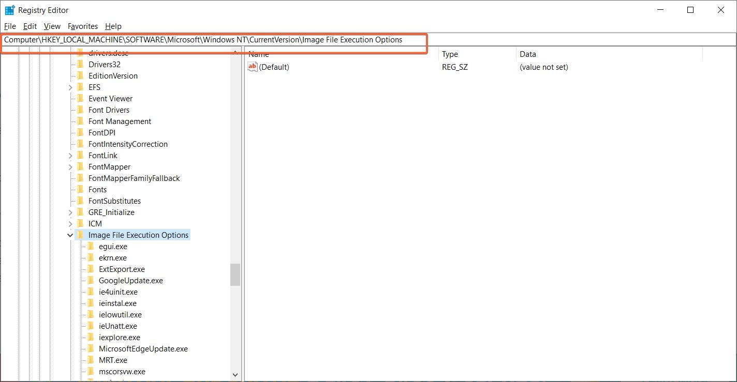Select the MicrosoftEdgeUpdate.exe subkey

point(143,349)
